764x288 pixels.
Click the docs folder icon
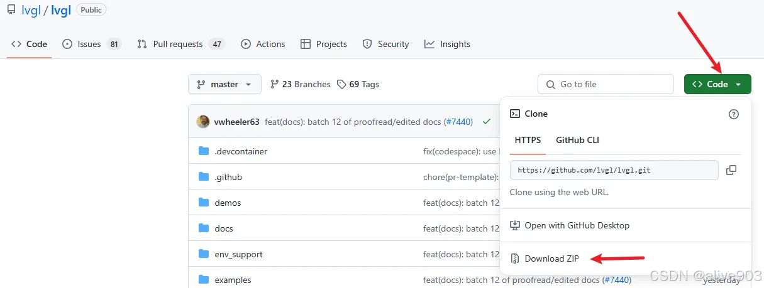pos(204,228)
